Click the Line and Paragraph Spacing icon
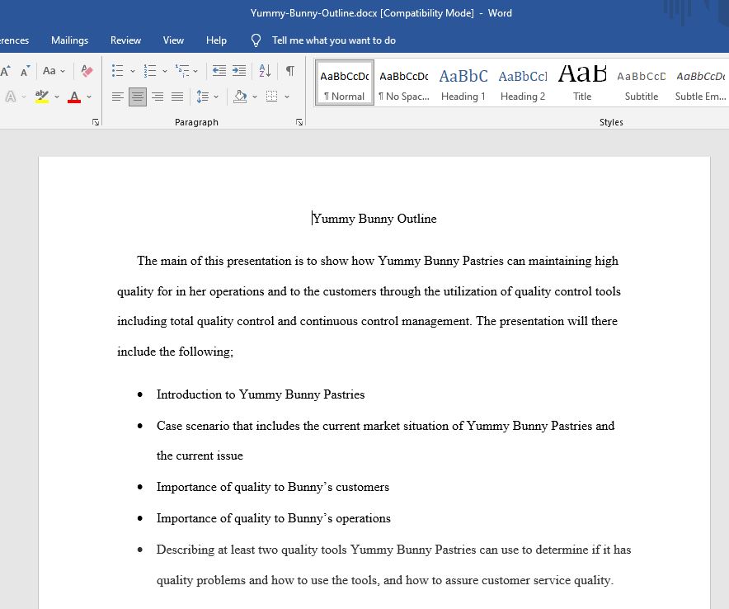Image resolution: width=729 pixels, height=609 pixels. click(x=202, y=97)
